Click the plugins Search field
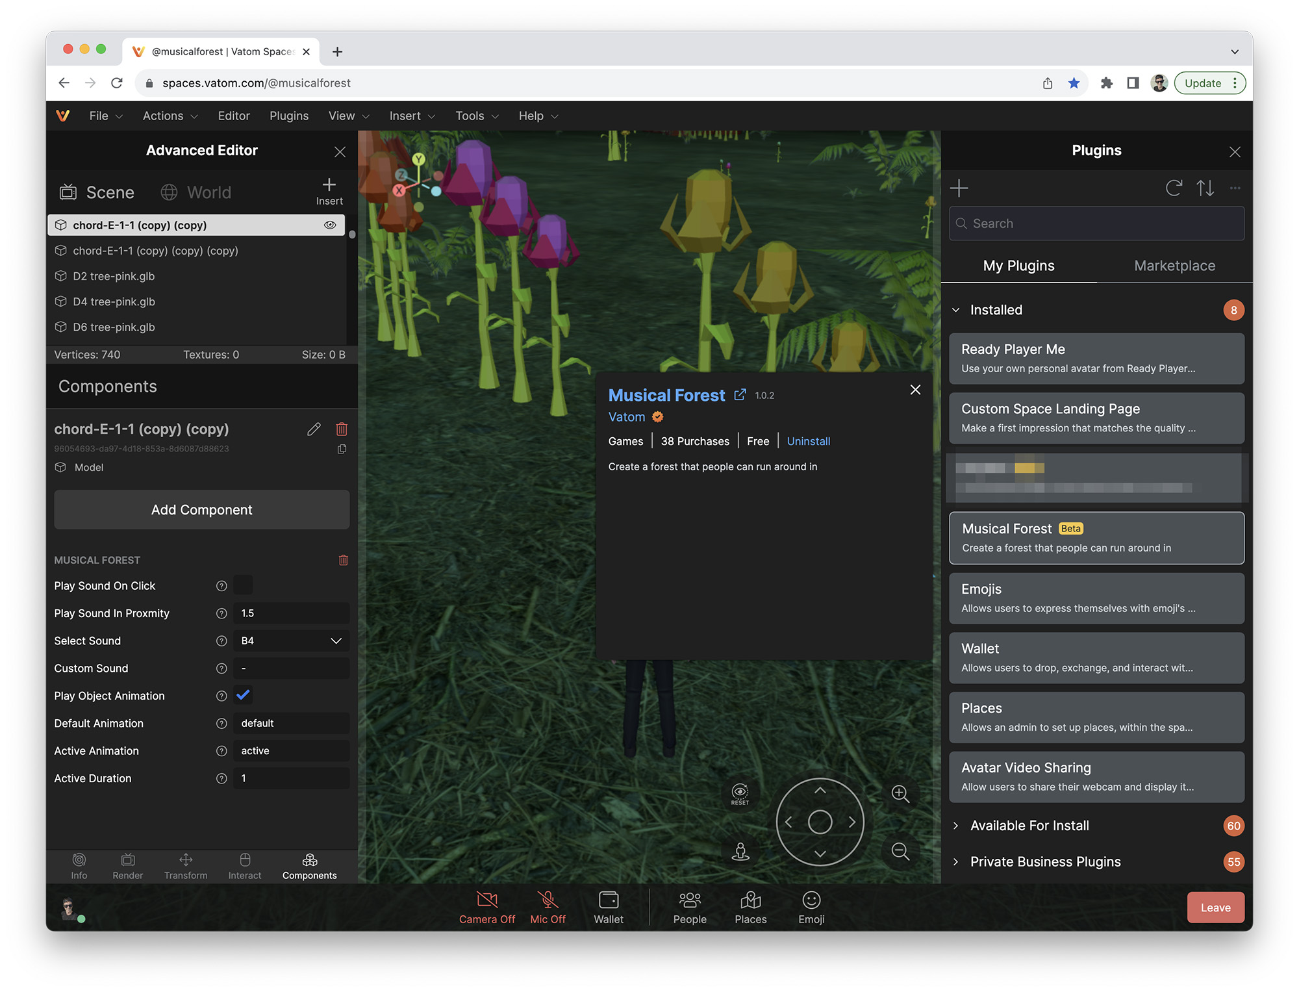Viewport: 1299px width, 992px height. coord(1097,223)
